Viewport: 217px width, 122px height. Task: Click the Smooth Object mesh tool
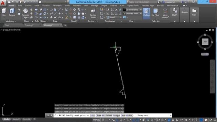25,13
